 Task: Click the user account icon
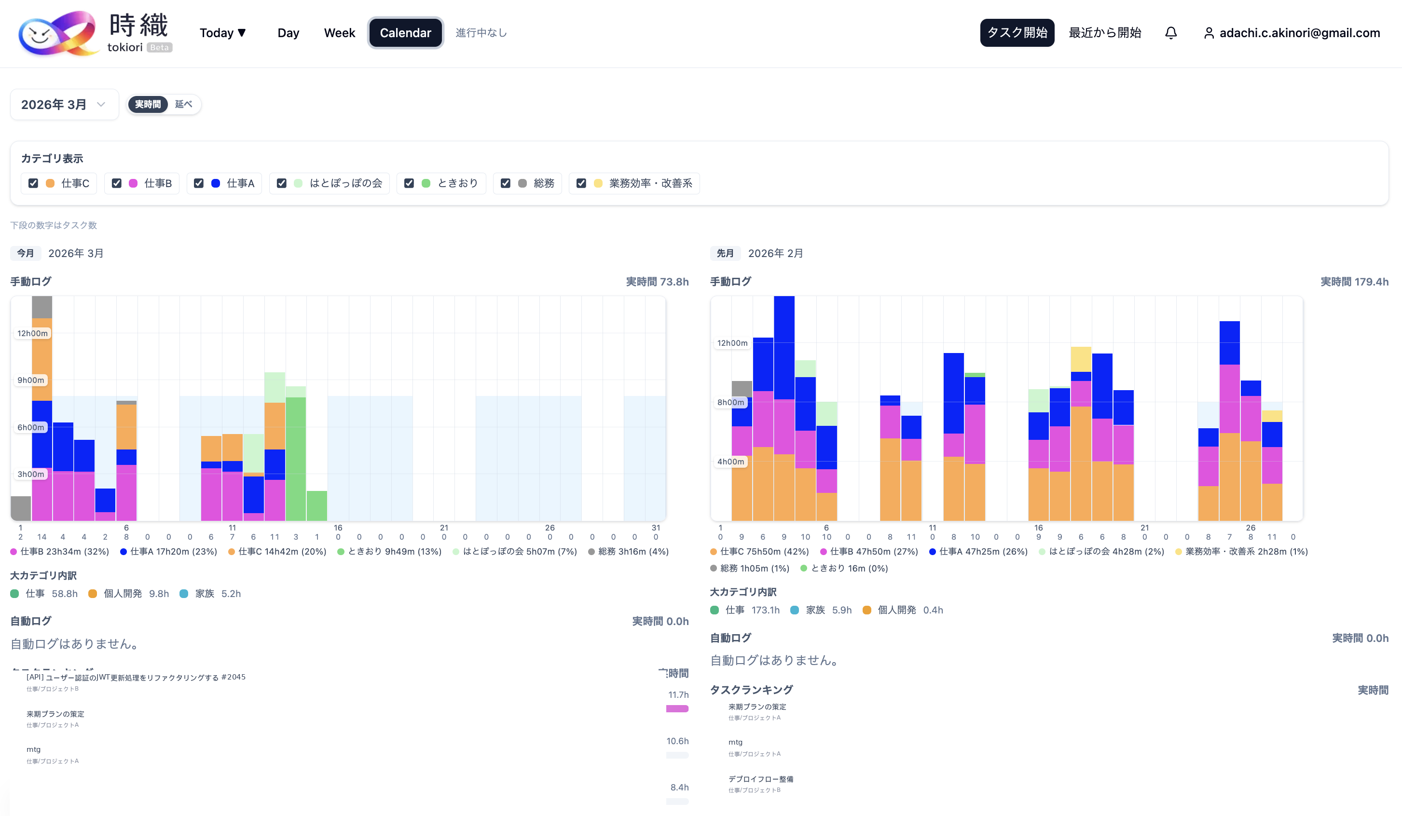tap(1209, 33)
